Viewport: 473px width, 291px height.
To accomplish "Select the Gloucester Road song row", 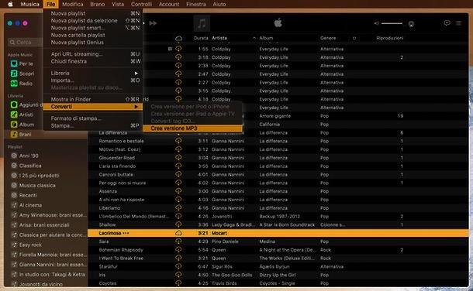I will [278, 158].
